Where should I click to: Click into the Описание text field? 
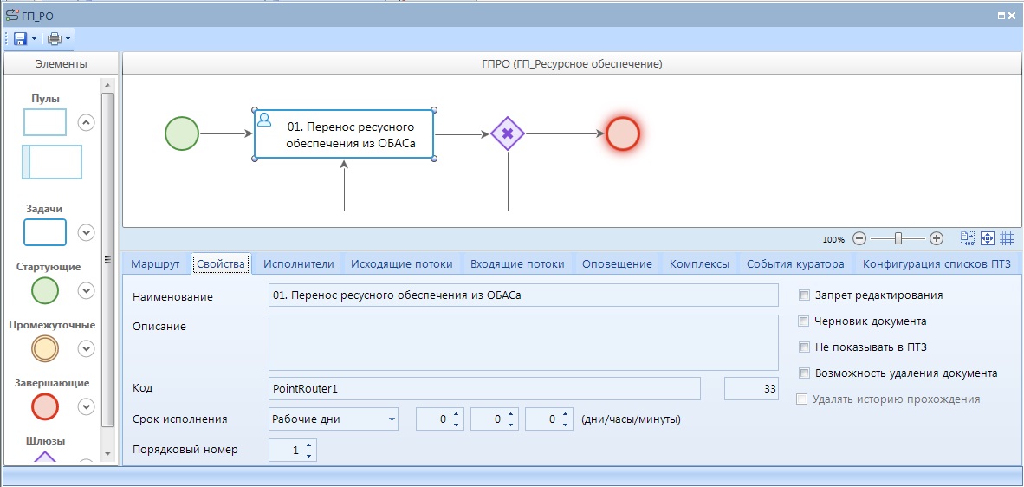(x=523, y=342)
